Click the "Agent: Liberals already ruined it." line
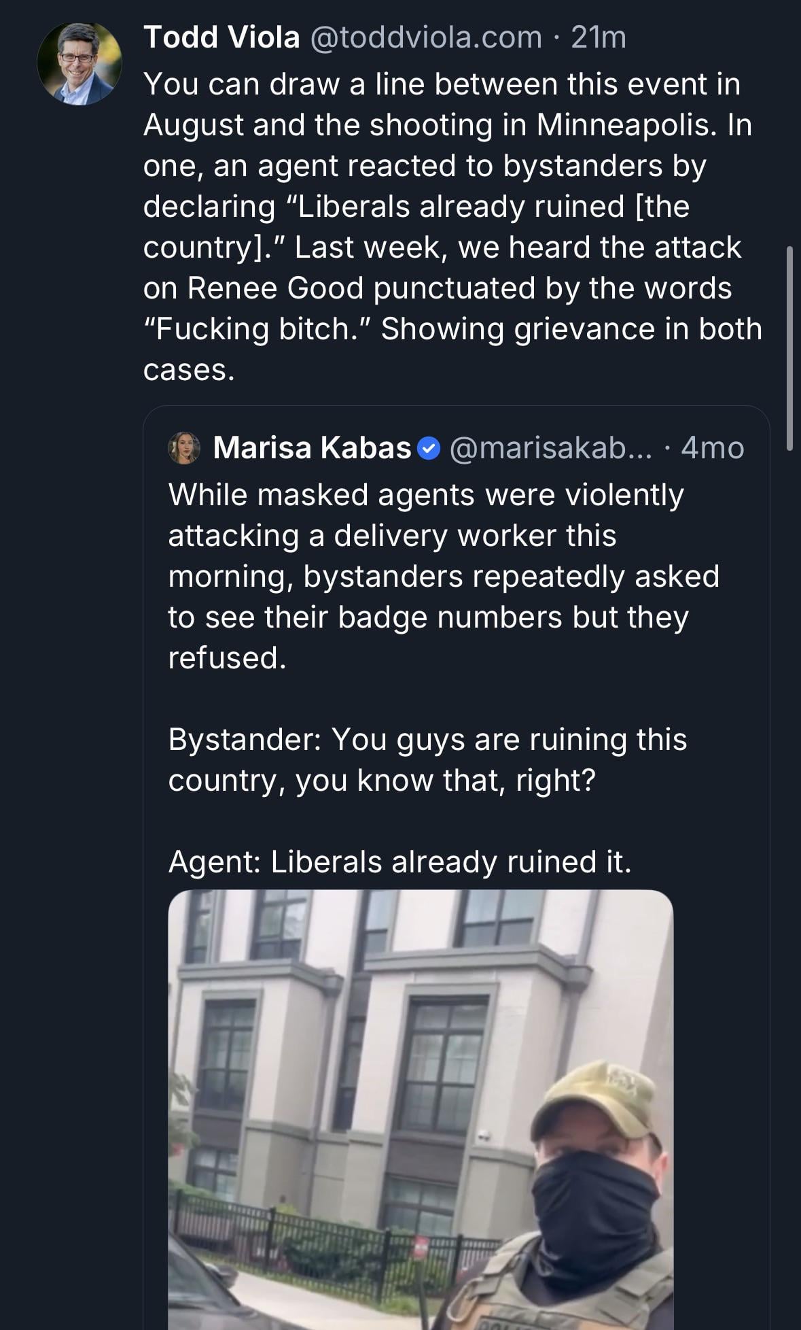This screenshot has height=1330, width=801. point(399,862)
